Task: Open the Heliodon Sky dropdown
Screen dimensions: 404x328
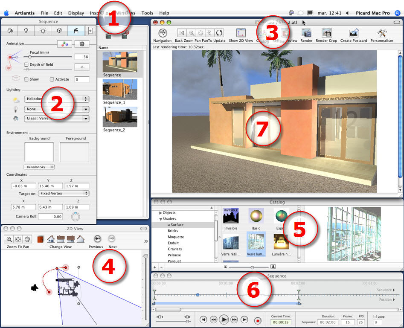Action: tap(39, 167)
